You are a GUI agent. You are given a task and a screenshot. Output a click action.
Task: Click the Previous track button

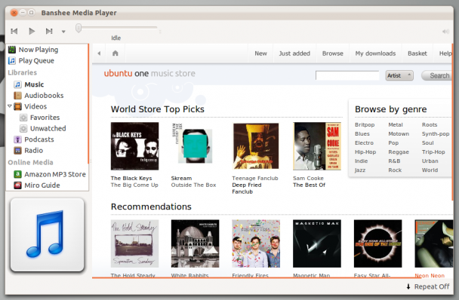[x=14, y=31]
